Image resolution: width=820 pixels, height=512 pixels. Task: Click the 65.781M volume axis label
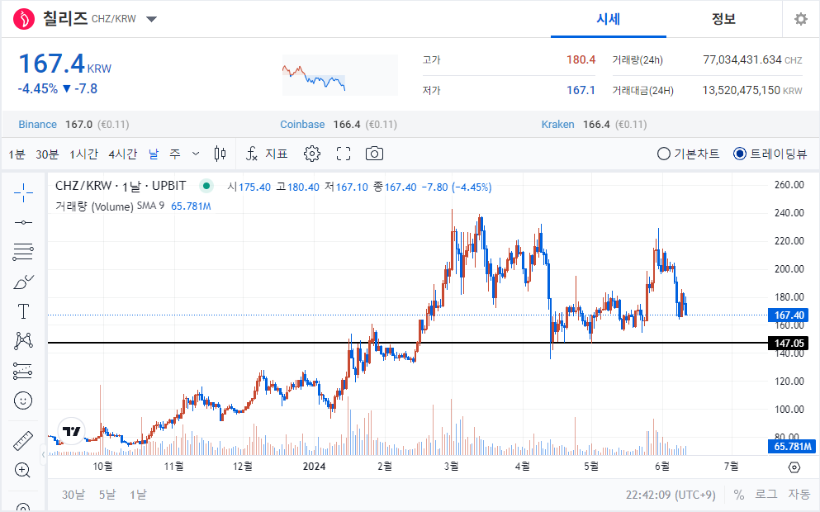[792, 446]
